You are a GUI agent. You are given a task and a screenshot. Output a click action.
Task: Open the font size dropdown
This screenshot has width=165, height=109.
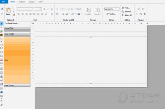[x=40, y=9]
